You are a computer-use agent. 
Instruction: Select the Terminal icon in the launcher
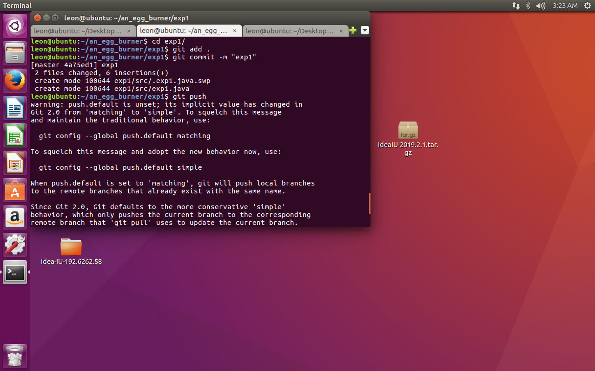tap(15, 272)
